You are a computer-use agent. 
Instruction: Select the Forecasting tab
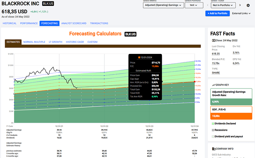pyautogui.click(x=50, y=23)
